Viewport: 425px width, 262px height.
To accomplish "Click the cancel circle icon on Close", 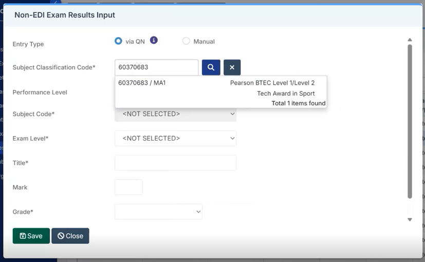I will (61, 236).
